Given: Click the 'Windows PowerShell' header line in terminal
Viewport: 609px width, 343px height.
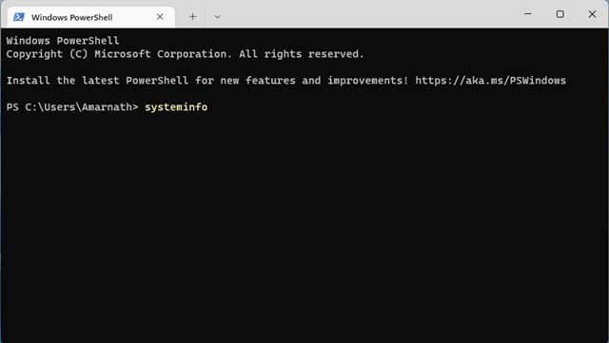Looking at the screenshot, I should (63, 40).
